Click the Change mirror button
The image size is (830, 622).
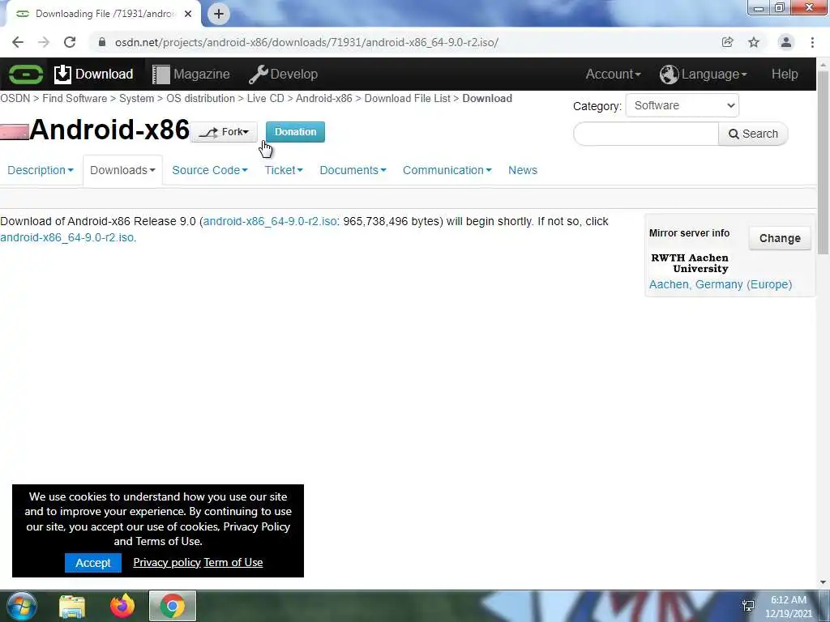pyautogui.click(x=780, y=239)
